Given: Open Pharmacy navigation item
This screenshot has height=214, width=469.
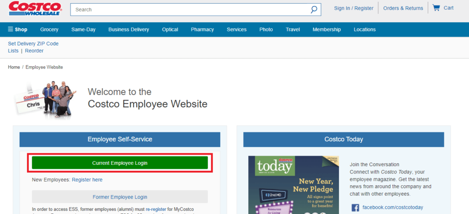Looking at the screenshot, I should [x=202, y=30].
